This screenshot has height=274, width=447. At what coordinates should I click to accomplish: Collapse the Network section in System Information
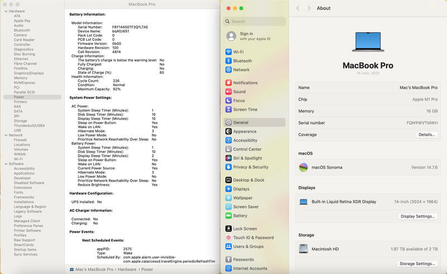(x=6, y=135)
